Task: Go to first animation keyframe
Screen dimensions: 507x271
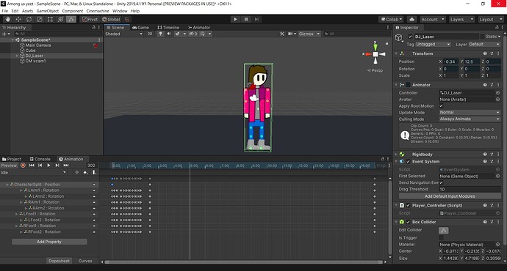Action: (32, 166)
